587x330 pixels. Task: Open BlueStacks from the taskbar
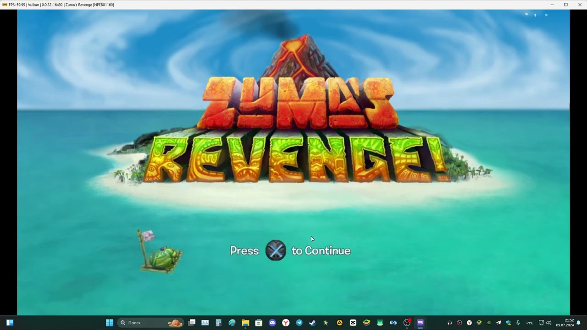(366, 323)
